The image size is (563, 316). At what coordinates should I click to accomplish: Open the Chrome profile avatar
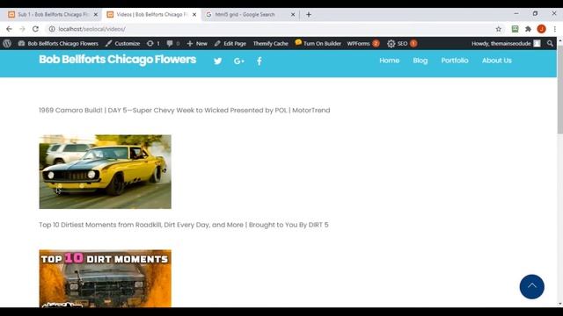pos(542,29)
